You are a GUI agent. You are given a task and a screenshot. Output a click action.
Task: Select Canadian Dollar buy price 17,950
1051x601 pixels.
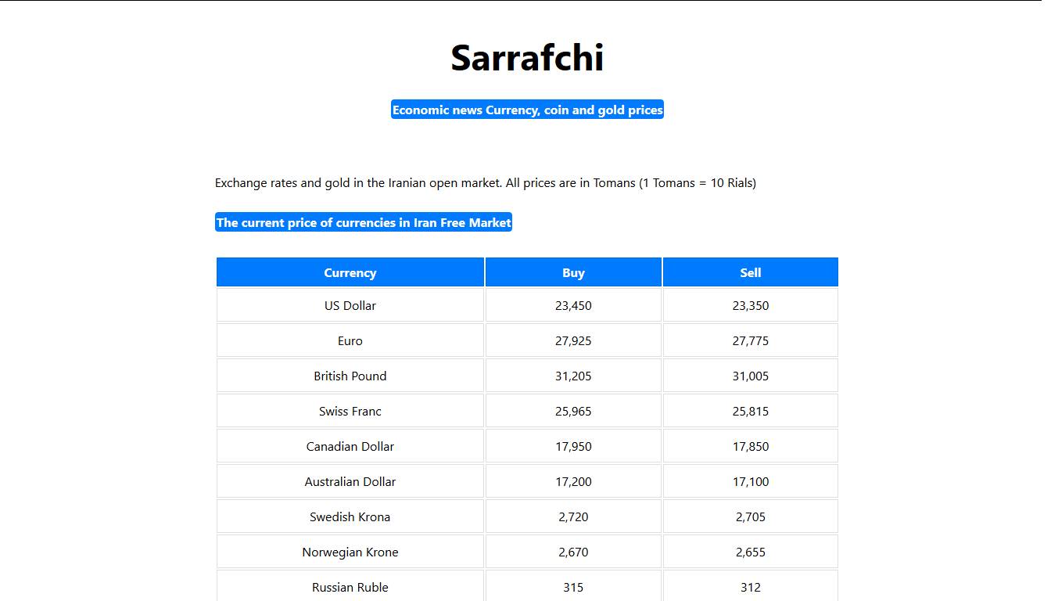573,446
